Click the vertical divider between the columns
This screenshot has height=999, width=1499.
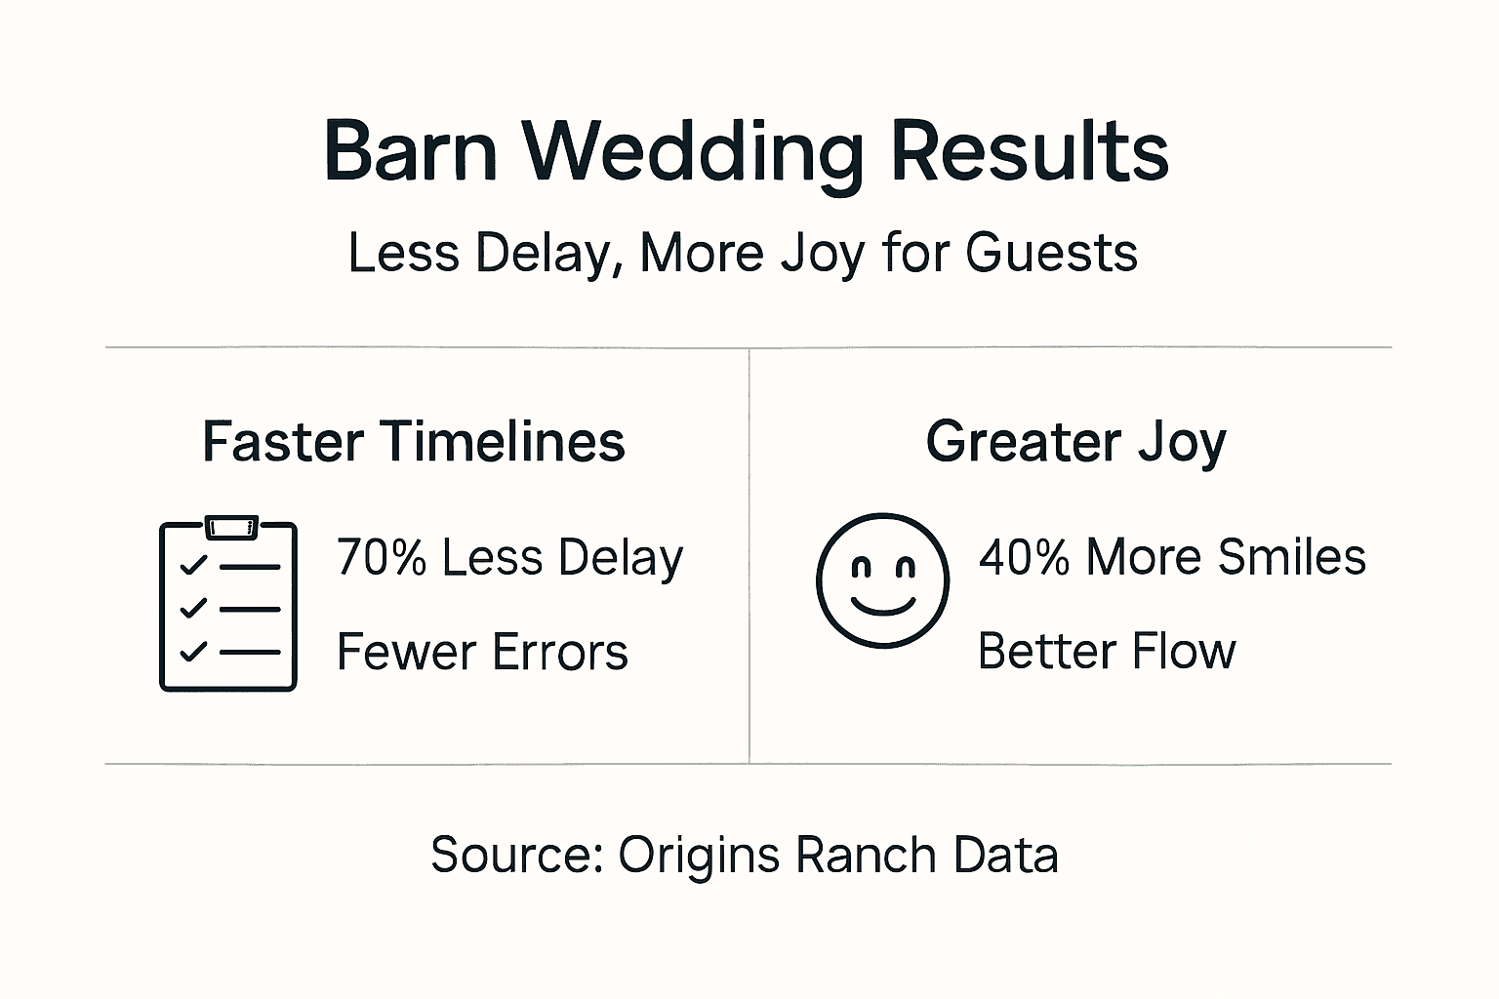tap(749, 556)
